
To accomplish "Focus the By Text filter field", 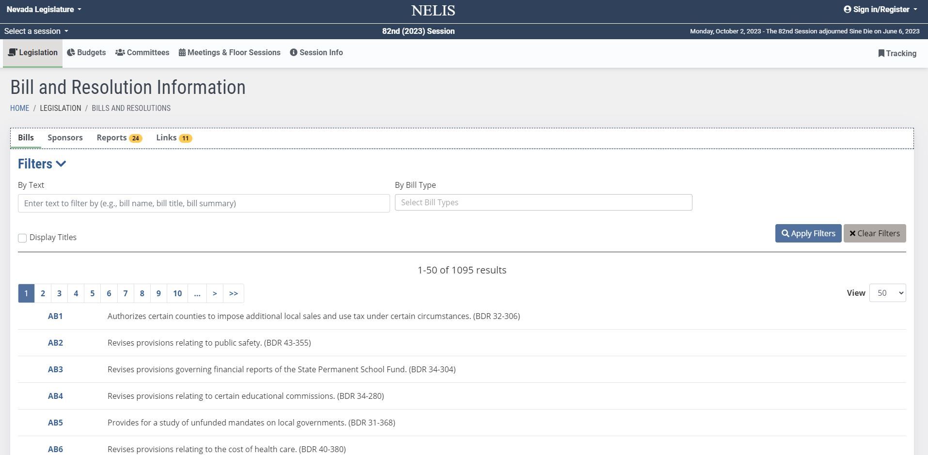I will pos(204,203).
